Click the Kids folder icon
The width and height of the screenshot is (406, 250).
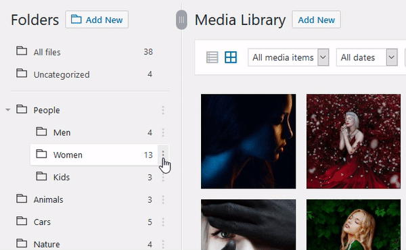41,176
